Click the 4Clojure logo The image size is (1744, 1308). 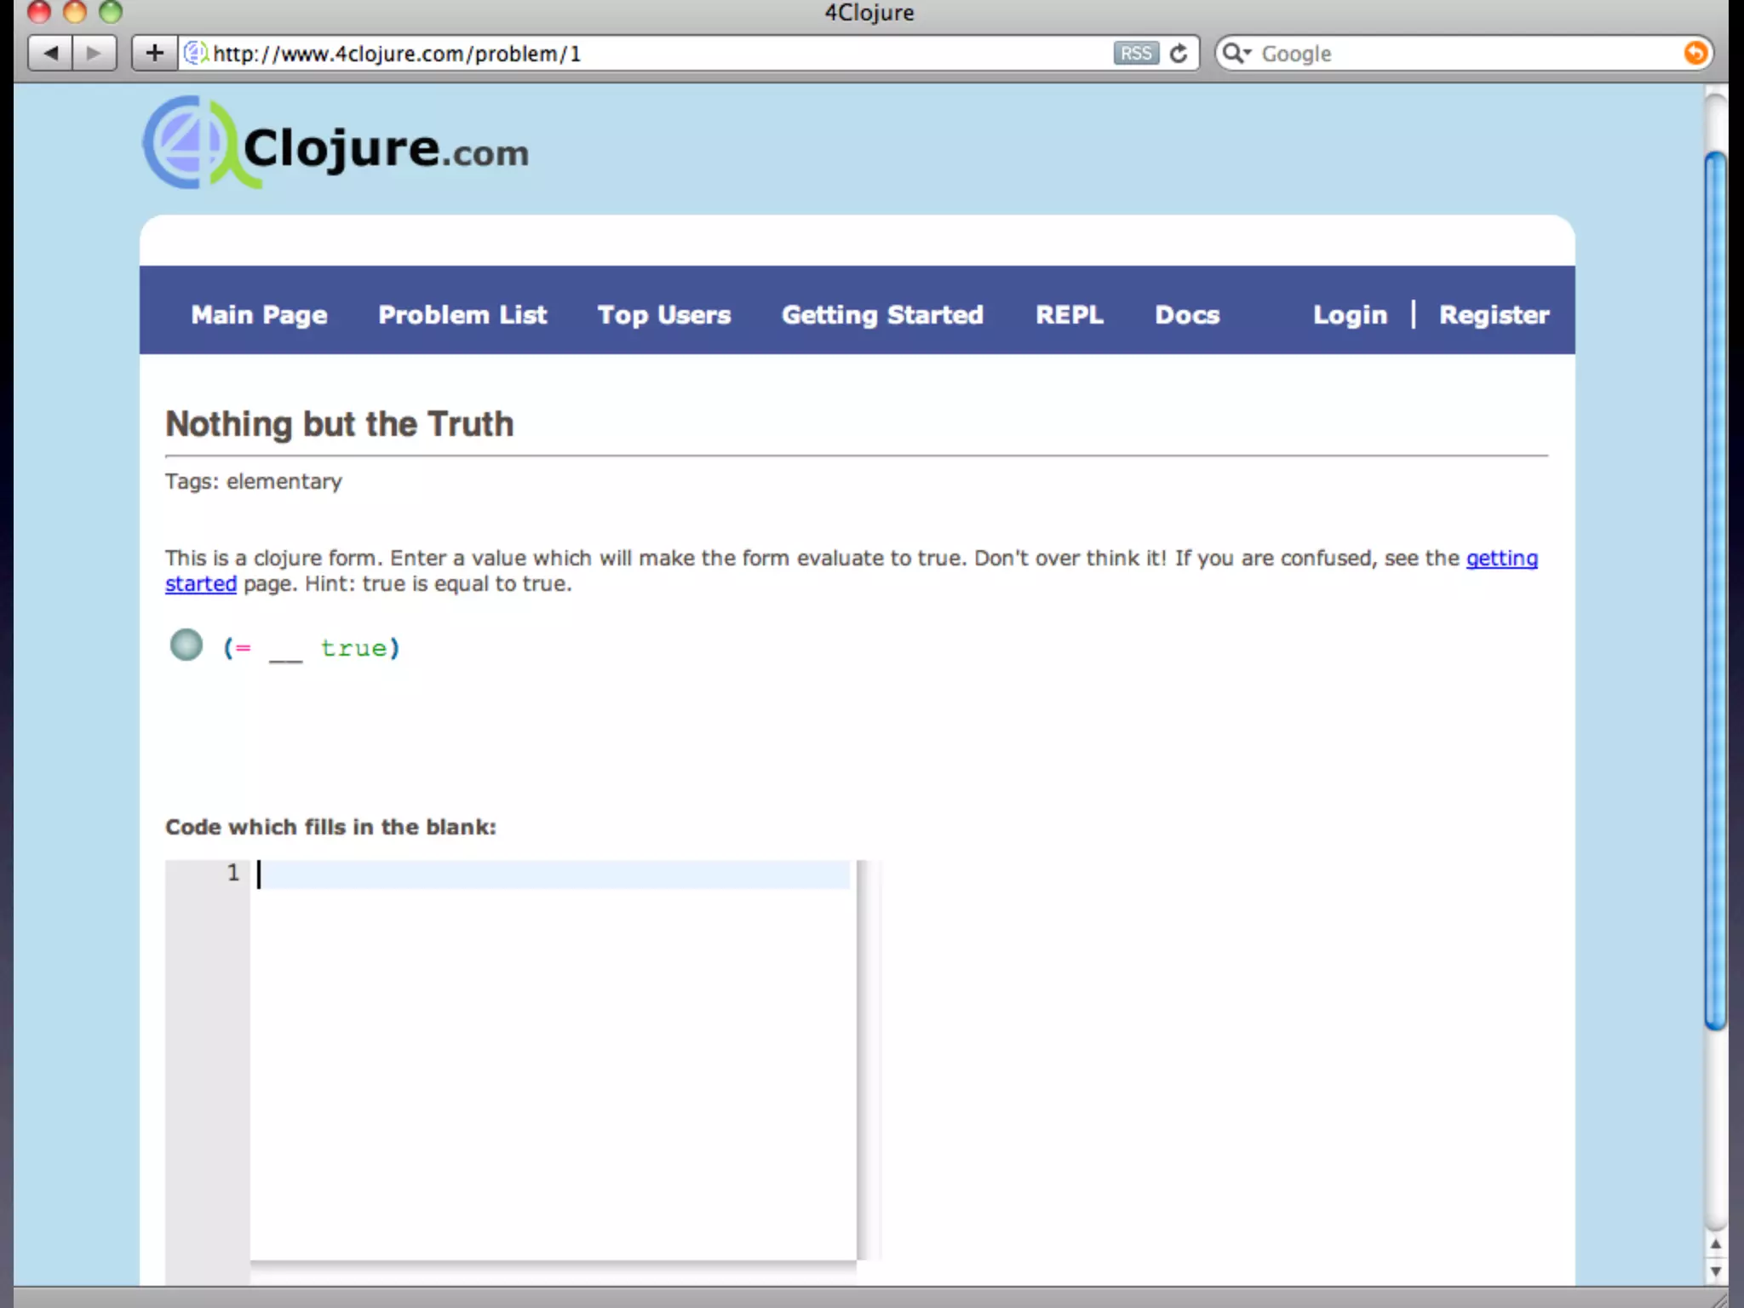click(x=336, y=143)
